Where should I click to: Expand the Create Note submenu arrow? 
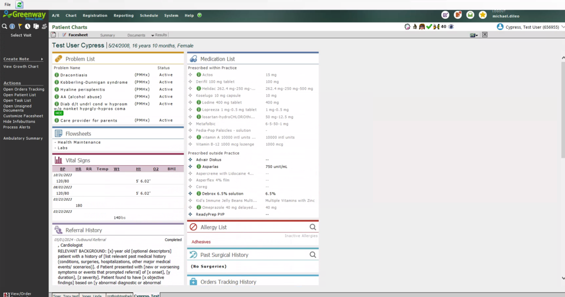click(x=42, y=59)
